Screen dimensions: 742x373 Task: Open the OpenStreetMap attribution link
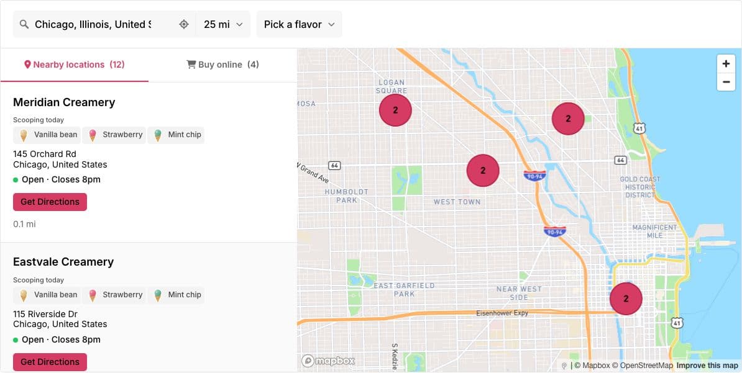tap(642, 366)
